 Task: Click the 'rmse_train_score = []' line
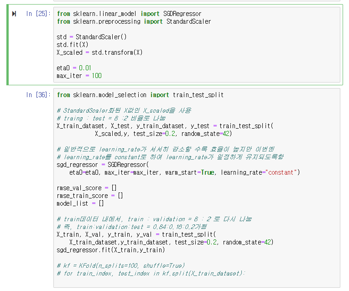(x=90, y=196)
